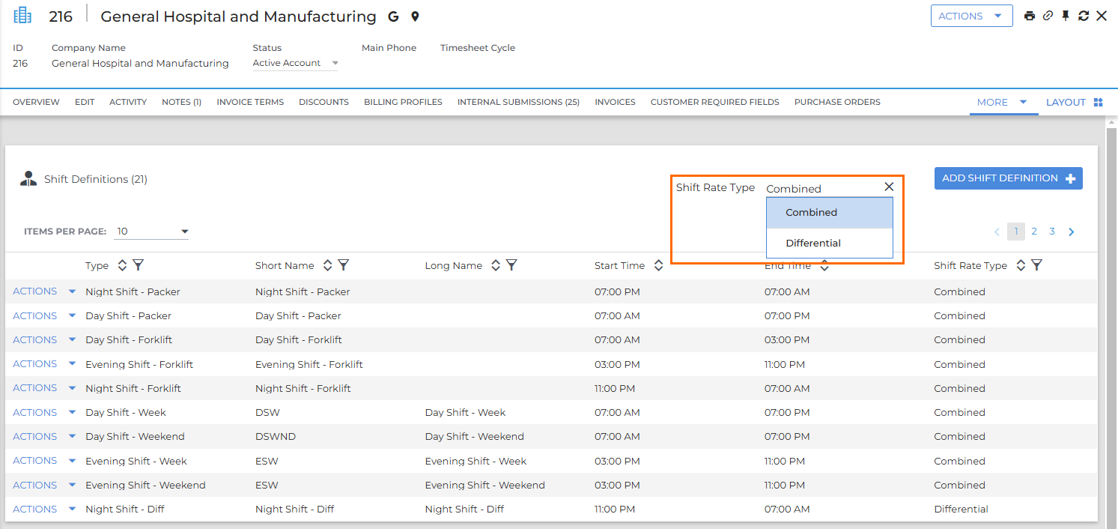The height and width of the screenshot is (529, 1118).
Task: Expand the MORE tabs dropdown
Action: [x=1003, y=102]
